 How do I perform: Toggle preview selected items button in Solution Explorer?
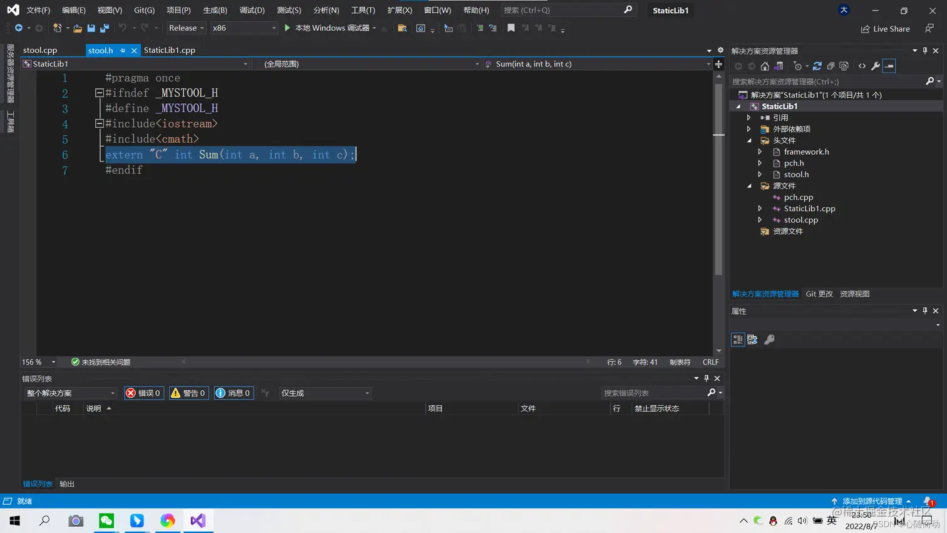[x=889, y=66]
